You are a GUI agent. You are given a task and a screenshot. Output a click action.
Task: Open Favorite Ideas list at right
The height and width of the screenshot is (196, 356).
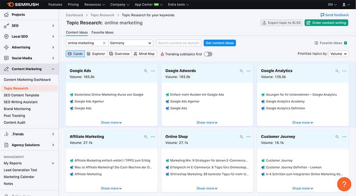click(x=331, y=43)
